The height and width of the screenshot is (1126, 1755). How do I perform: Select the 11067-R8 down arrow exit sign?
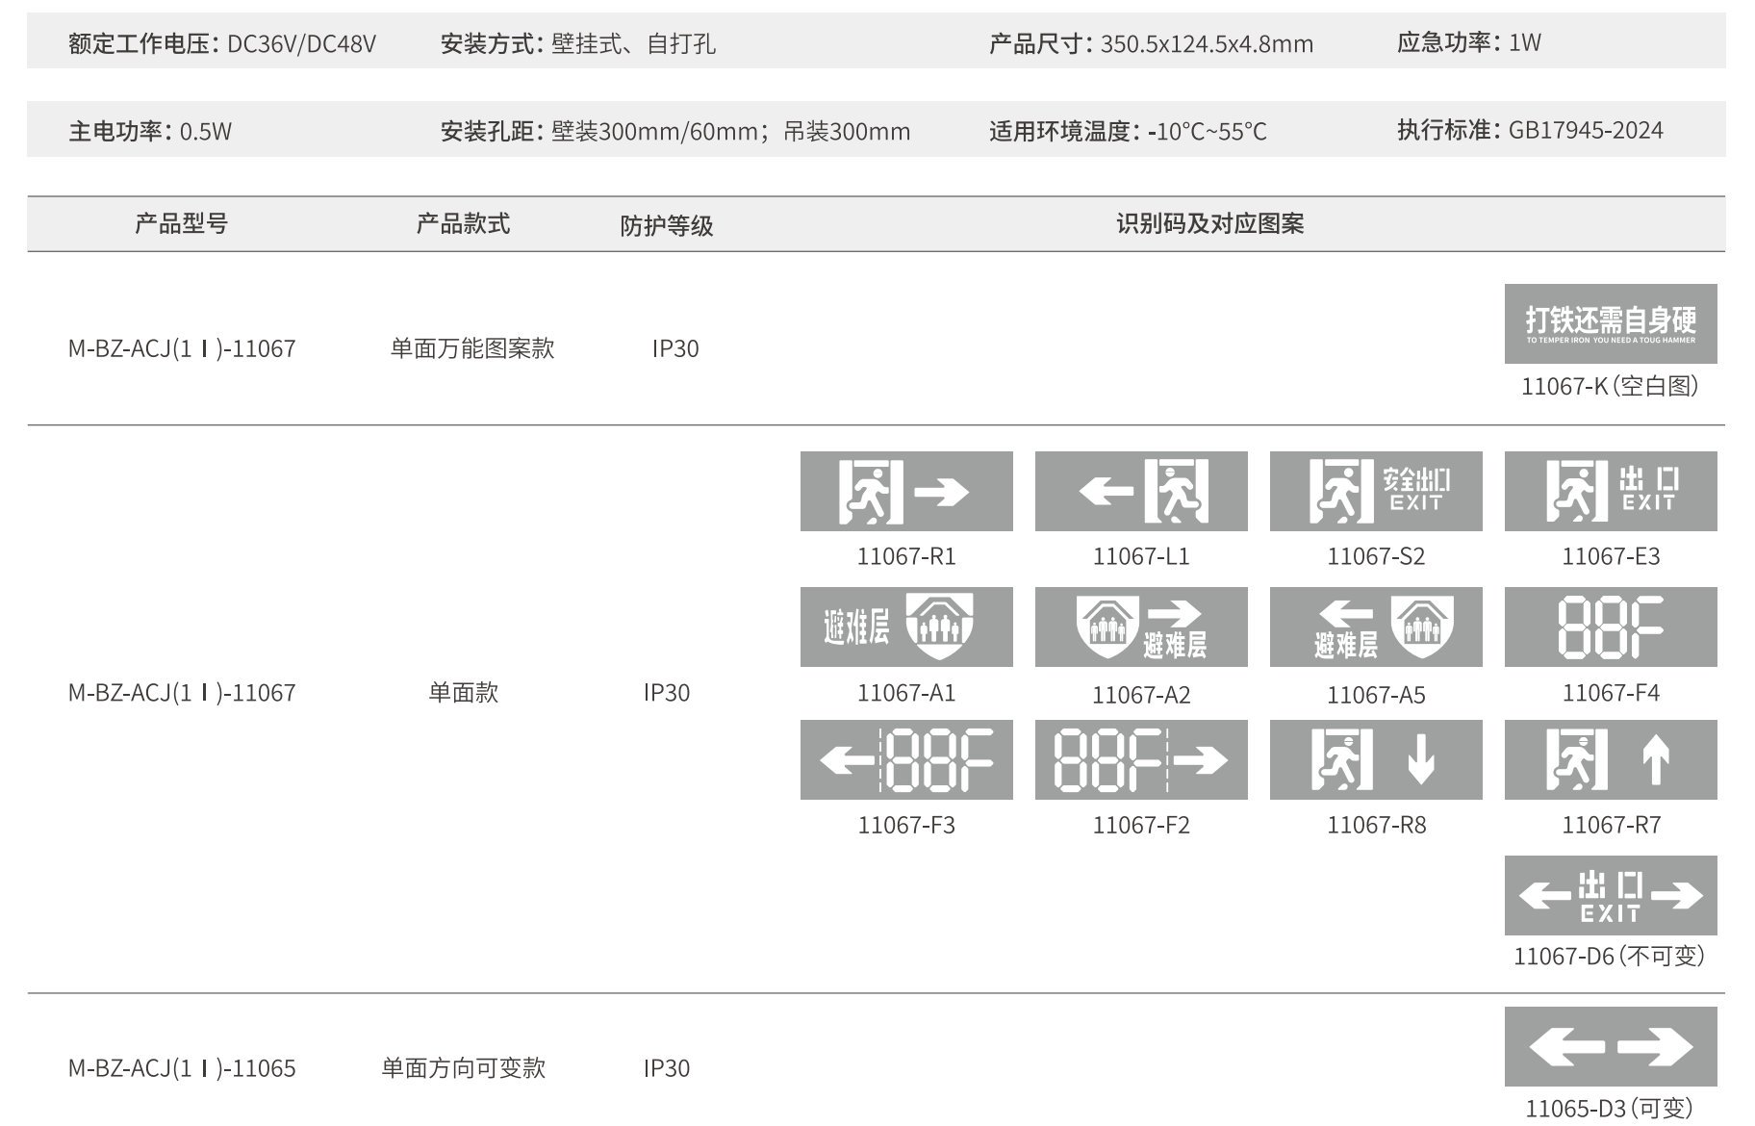tap(1376, 759)
